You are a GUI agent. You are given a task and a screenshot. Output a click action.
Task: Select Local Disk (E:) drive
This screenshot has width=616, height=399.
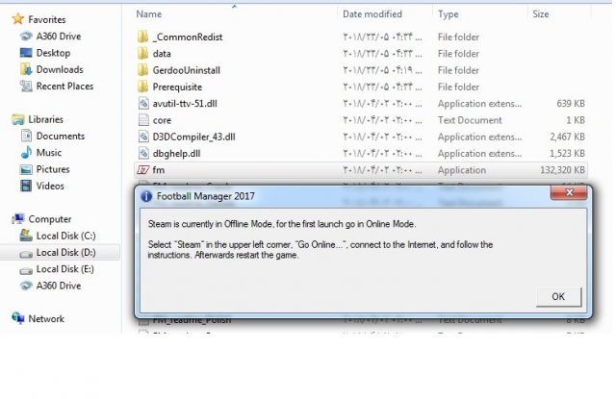pos(64,269)
